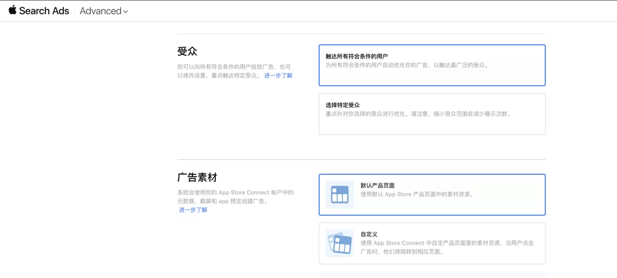Screen dimensions: 617x278
Task: Click the description under 选择特定受众
Action: (x=419, y=114)
